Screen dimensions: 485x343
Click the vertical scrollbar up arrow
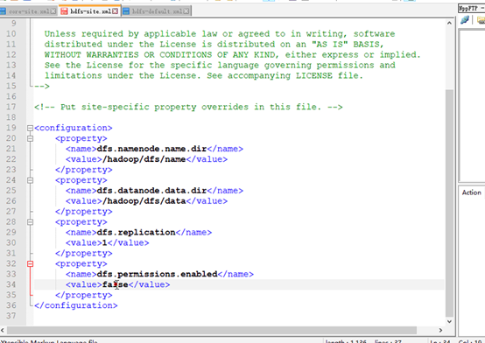(x=449, y=23)
